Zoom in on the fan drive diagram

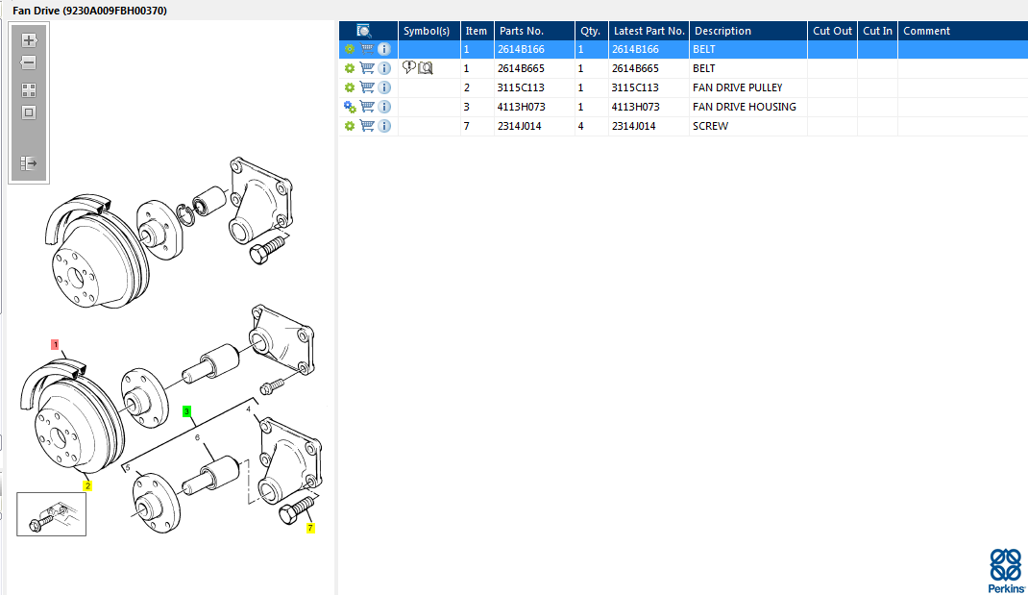coord(29,40)
